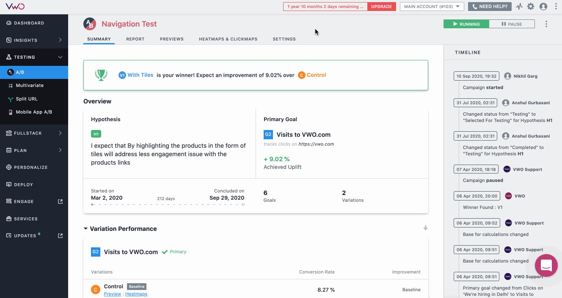Click the orange Control C badge in table
Screen dimensions: 562x298
[95, 290]
